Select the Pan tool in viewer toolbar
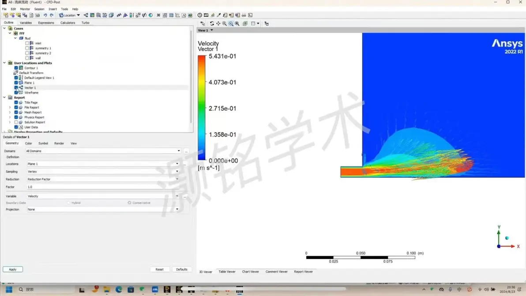The image size is (526, 296). [x=218, y=23]
